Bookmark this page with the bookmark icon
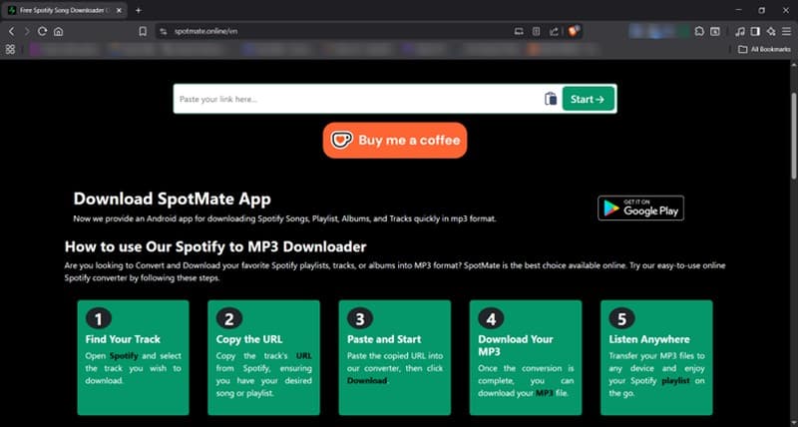The height and width of the screenshot is (427, 798). coord(143,32)
